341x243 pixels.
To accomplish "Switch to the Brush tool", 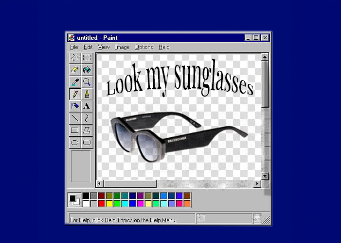I will pos(87,94).
